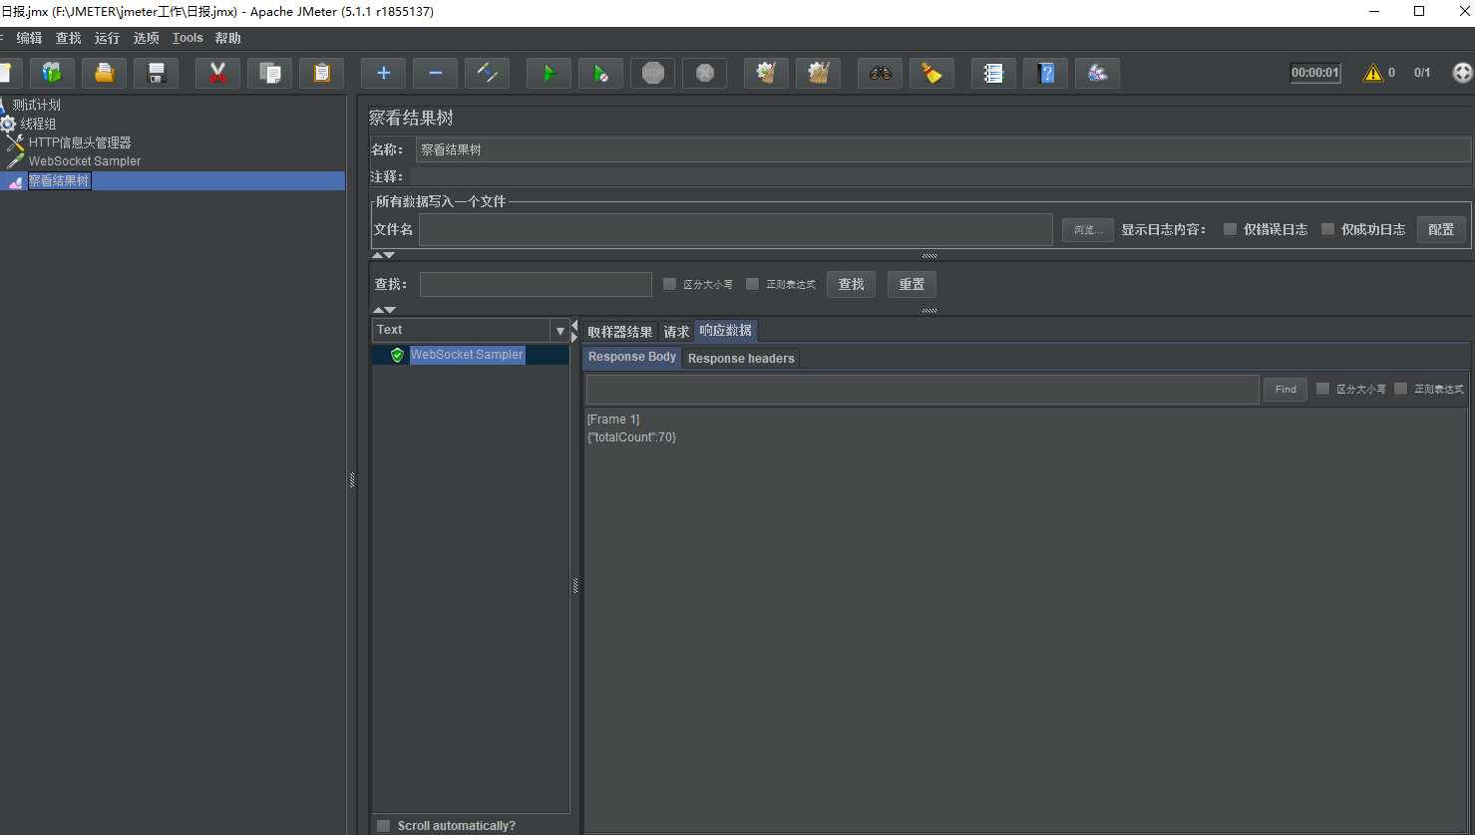1475x835 pixels.
Task: Click the Paste clipboard icon
Action: (321, 73)
